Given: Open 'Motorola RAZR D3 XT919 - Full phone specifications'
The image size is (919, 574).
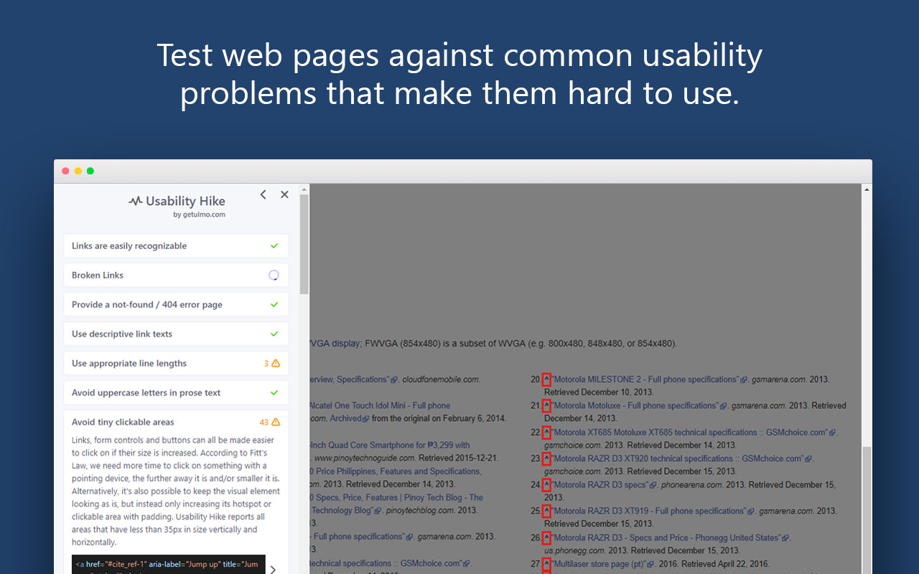Looking at the screenshot, I should pos(648,511).
